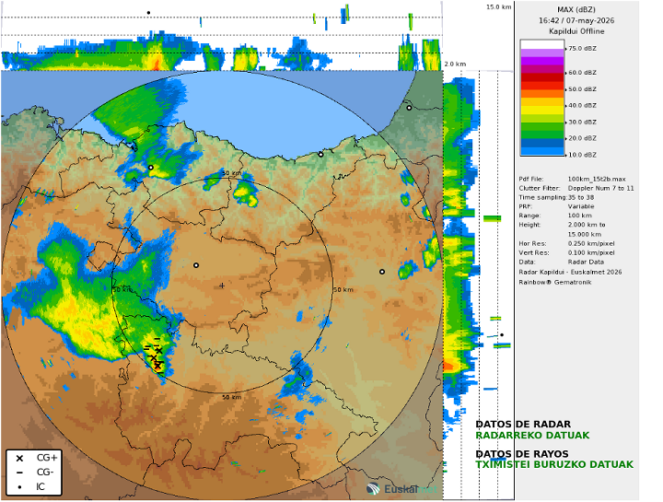The image size is (663, 502).
Task: Click the amber band above 40.0 dBZ
Action: (x=542, y=102)
